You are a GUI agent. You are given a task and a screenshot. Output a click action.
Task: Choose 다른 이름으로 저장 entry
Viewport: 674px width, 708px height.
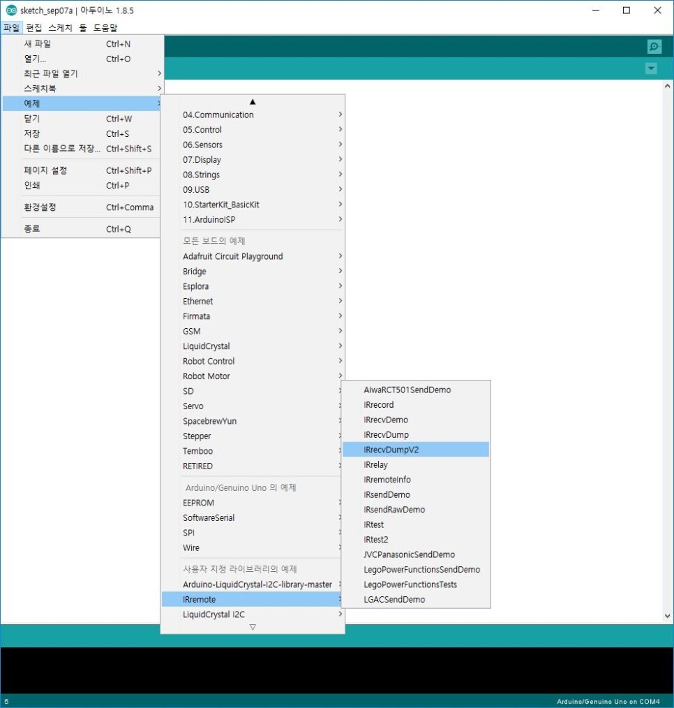coord(82,149)
